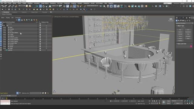
Task: Activate the Select and Move tool
Action: pyautogui.click(x=40, y=6)
